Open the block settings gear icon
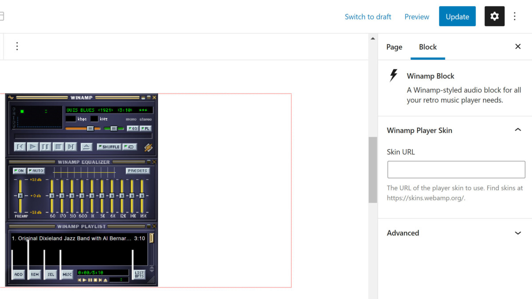The height and width of the screenshot is (299, 532). [494, 16]
